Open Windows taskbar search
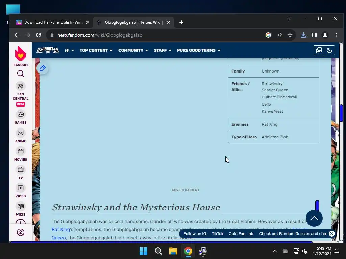The width and height of the screenshot is (346, 259). click(x=158, y=251)
